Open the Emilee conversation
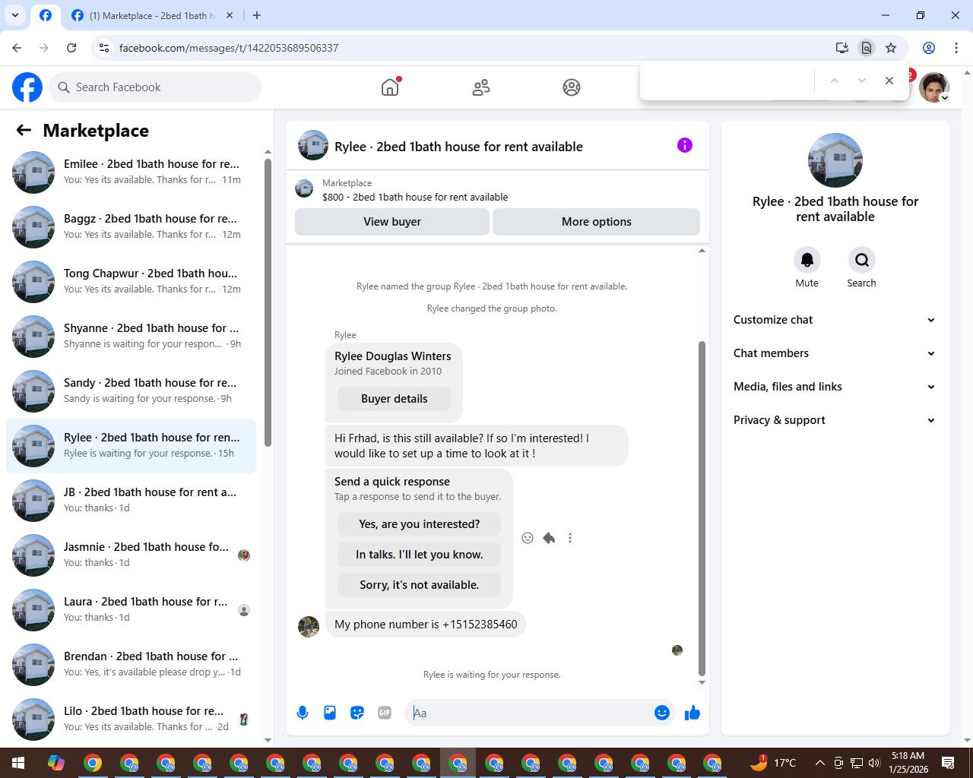This screenshot has width=973, height=778. tap(131, 172)
